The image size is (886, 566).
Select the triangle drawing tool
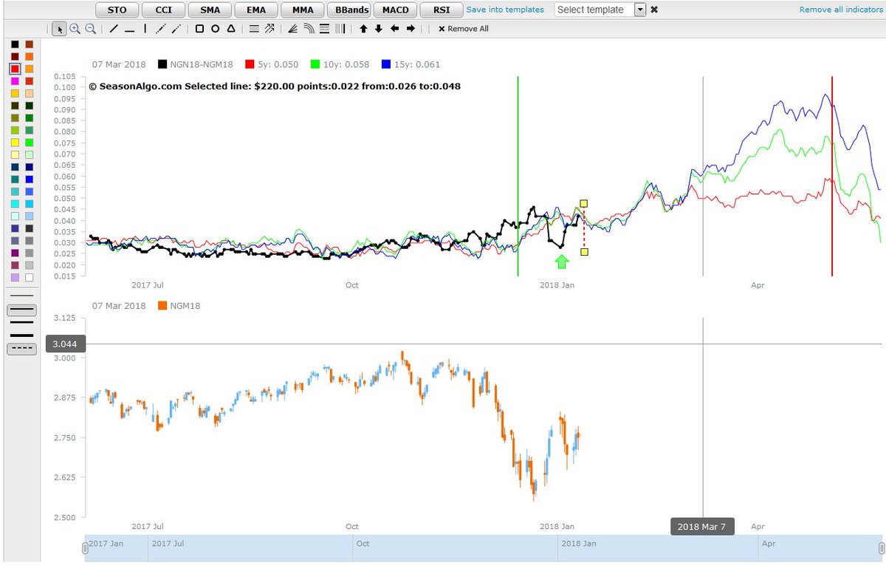click(x=231, y=29)
